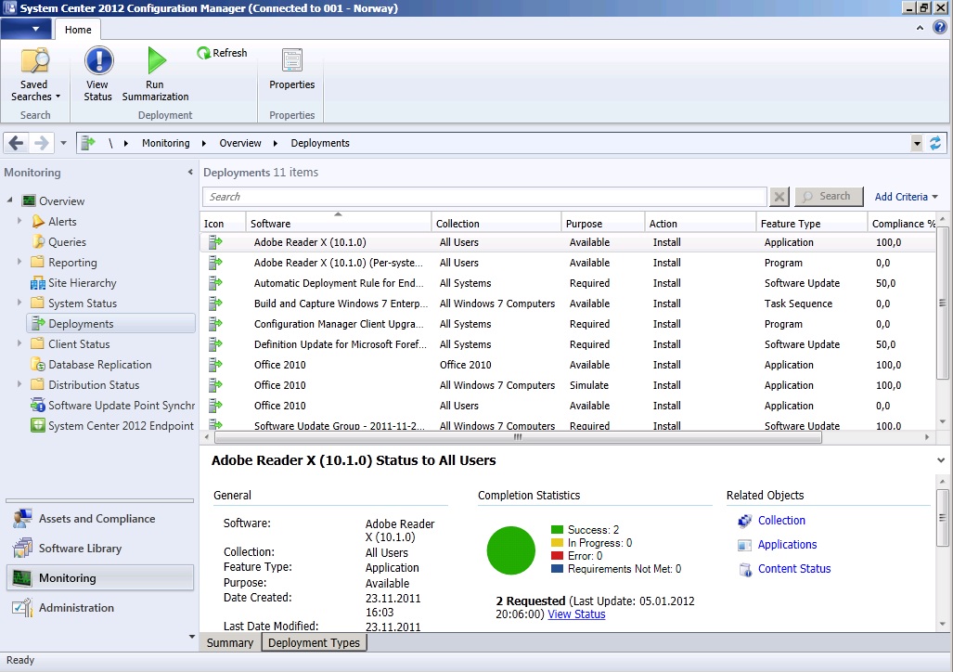Open the recent pages dropdown arrow

point(63,144)
